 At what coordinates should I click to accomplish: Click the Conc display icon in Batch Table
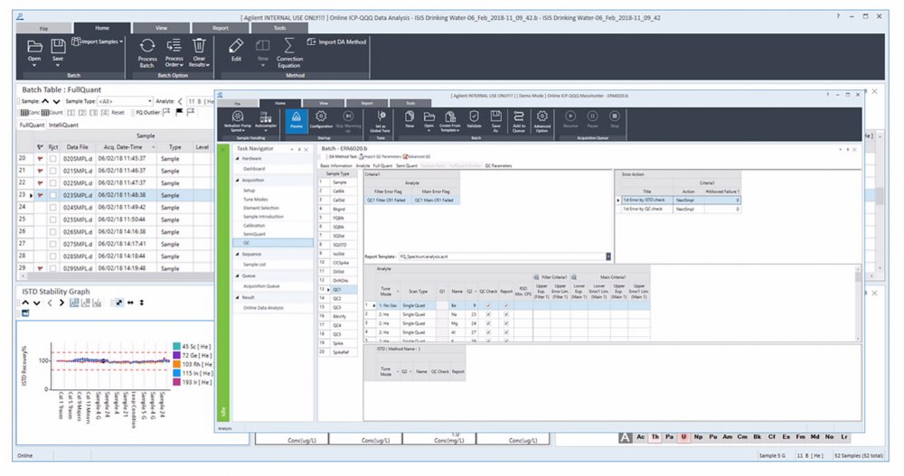[x=30, y=112]
